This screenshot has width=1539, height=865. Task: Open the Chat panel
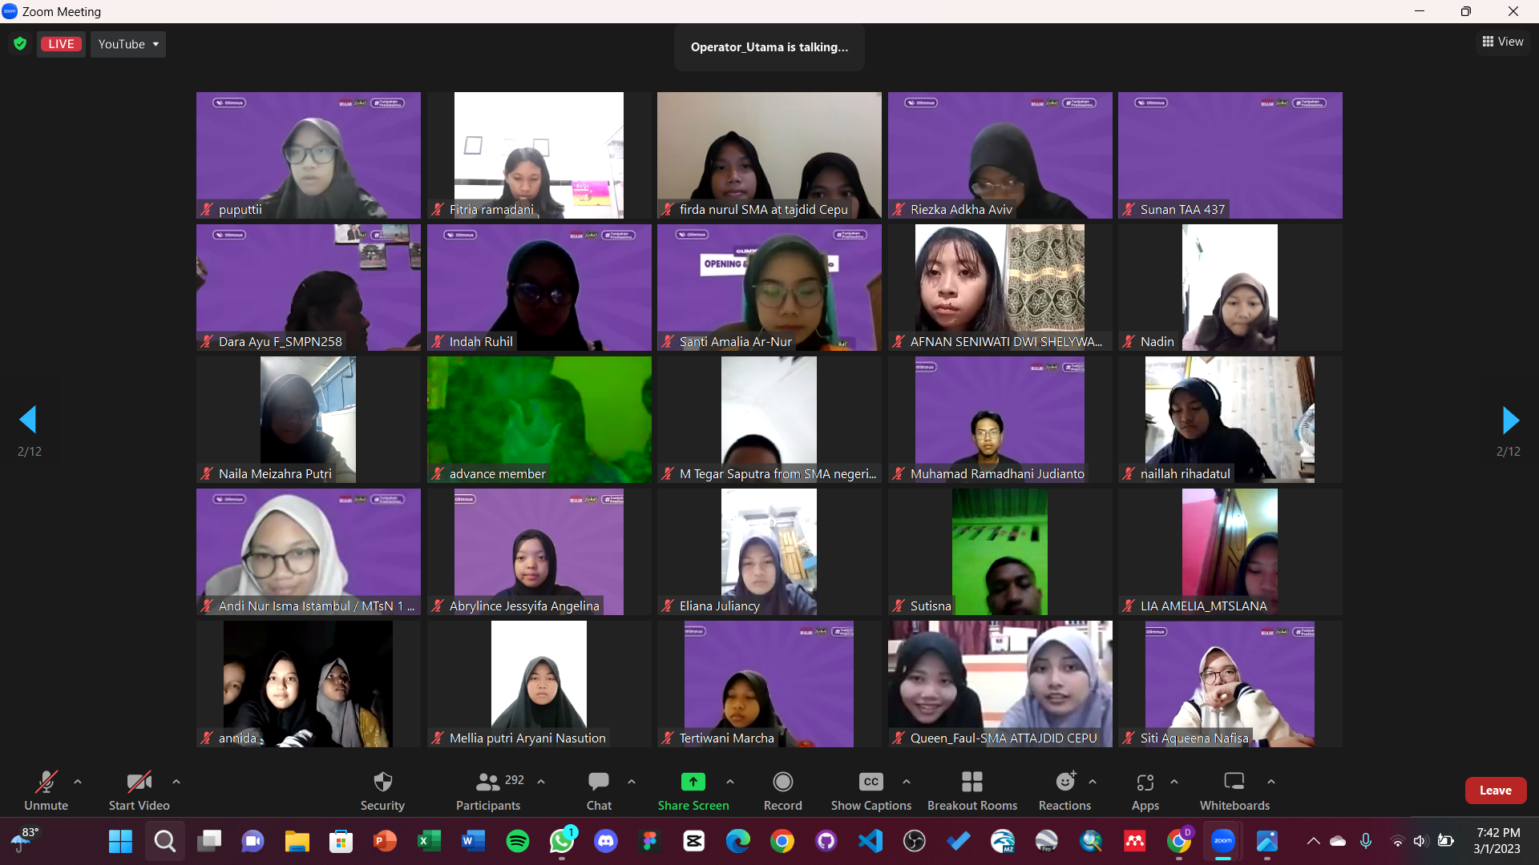(599, 790)
